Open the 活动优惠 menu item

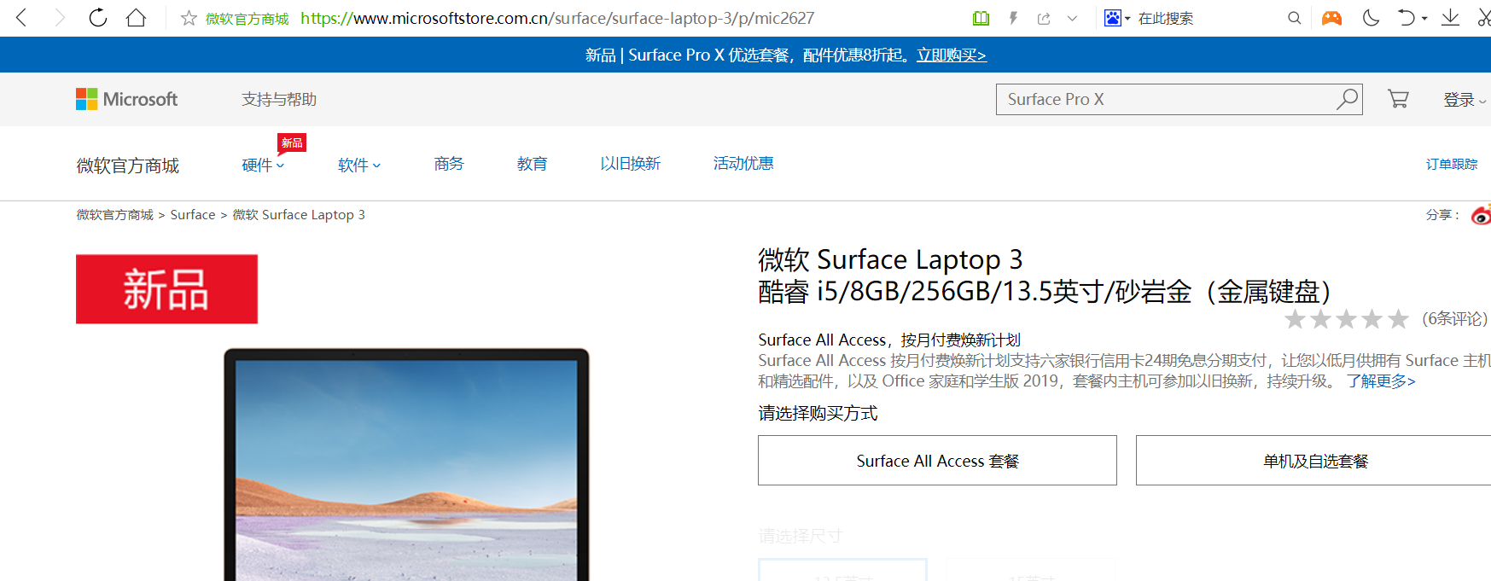[743, 163]
